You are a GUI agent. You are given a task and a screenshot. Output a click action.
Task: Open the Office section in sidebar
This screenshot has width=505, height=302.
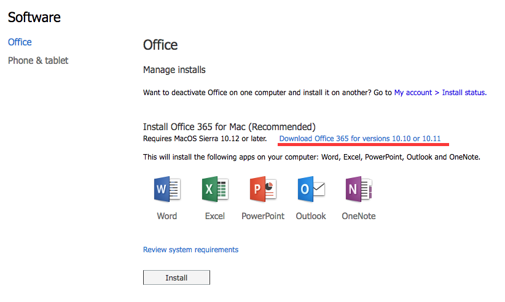[20, 42]
